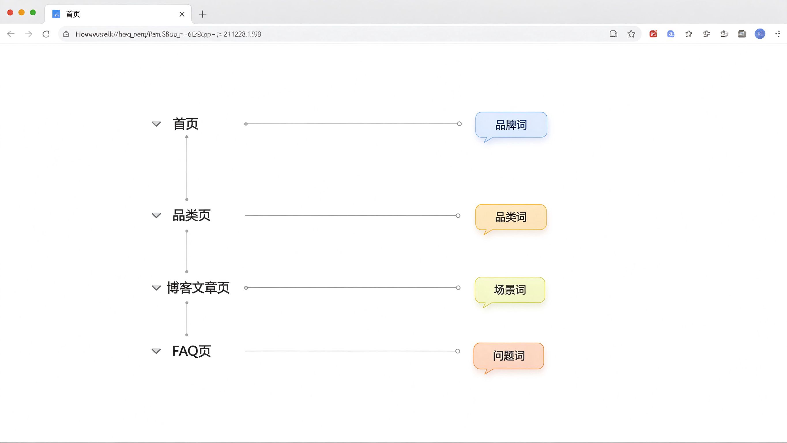This screenshot has width=787, height=443.
Task: Select the 博客文章页 node label
Action: [x=198, y=288]
